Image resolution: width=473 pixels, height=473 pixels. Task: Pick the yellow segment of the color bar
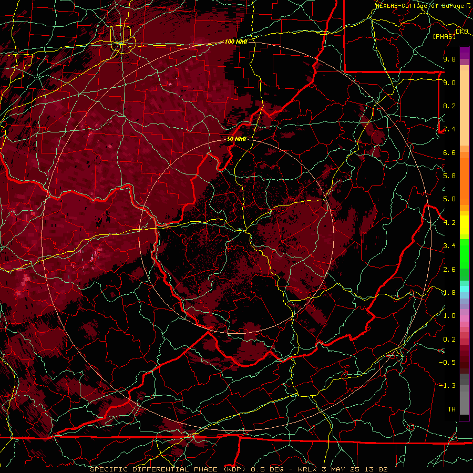tap(464, 225)
